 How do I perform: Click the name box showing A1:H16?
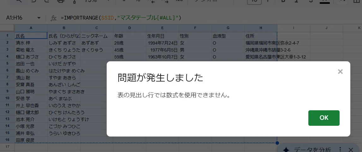pos(14,18)
